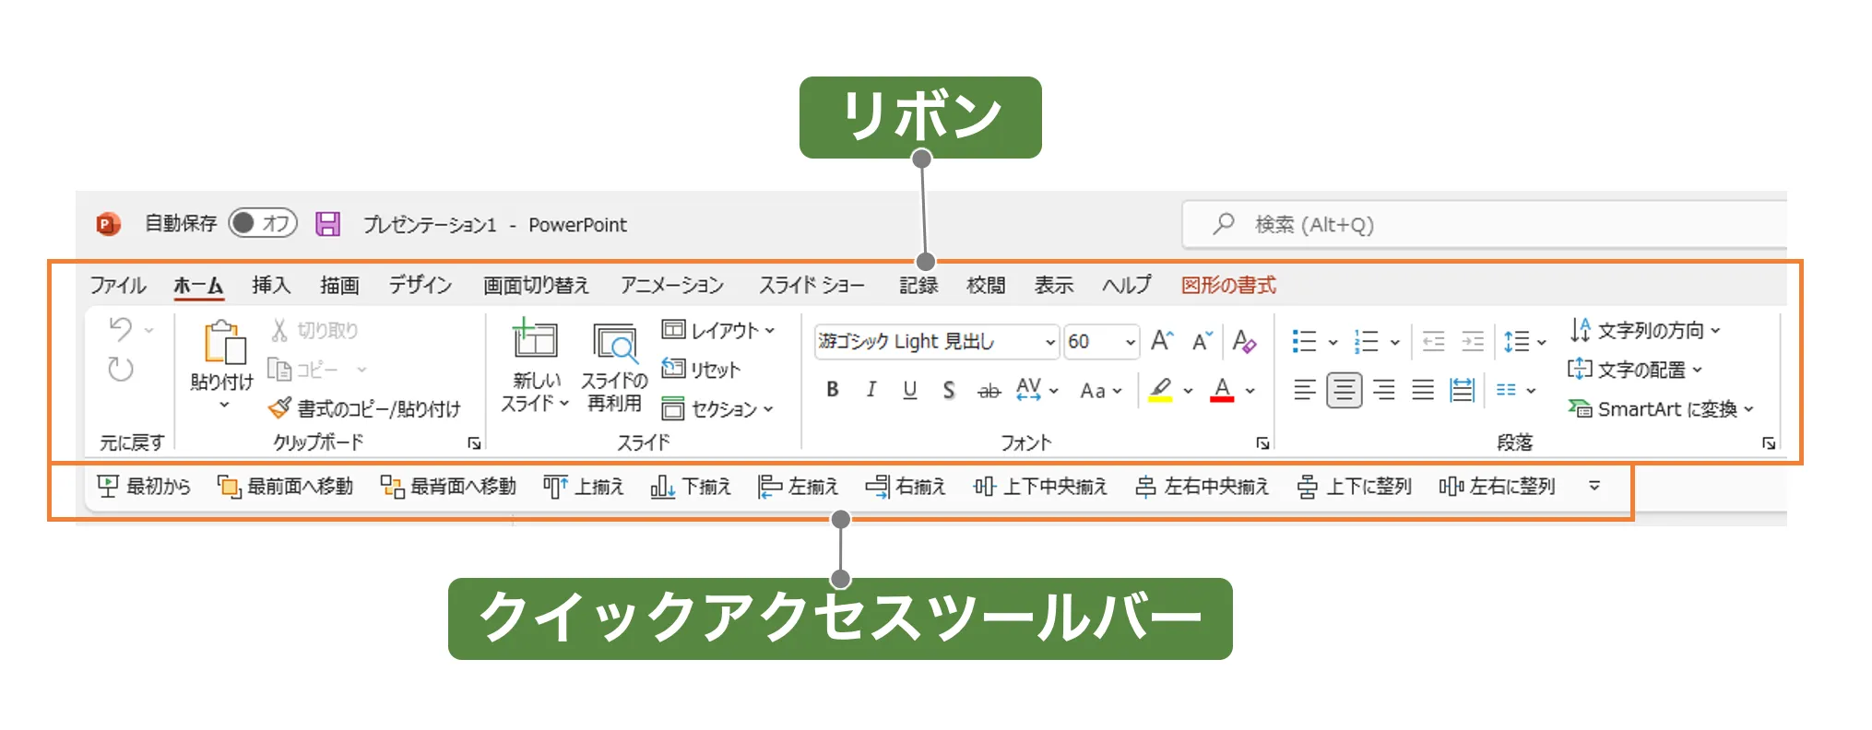Open the File (ファイル) tab
Image resolution: width=1872 pixels, height=730 pixels.
pos(118,285)
